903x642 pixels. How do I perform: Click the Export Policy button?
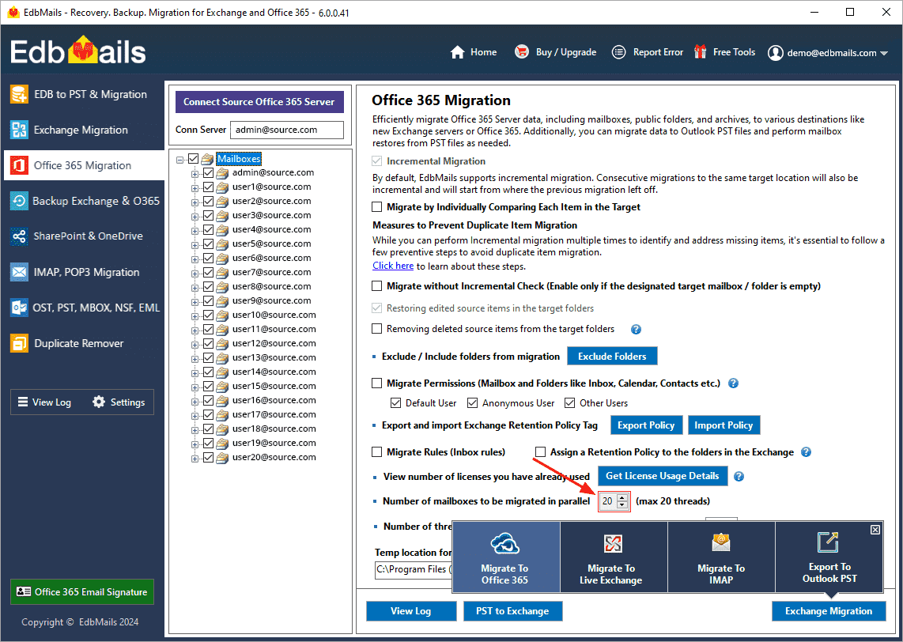pyautogui.click(x=646, y=425)
